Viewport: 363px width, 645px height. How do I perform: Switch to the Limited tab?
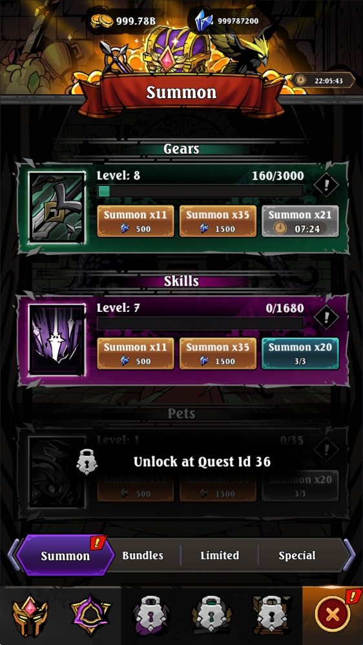[x=220, y=555]
